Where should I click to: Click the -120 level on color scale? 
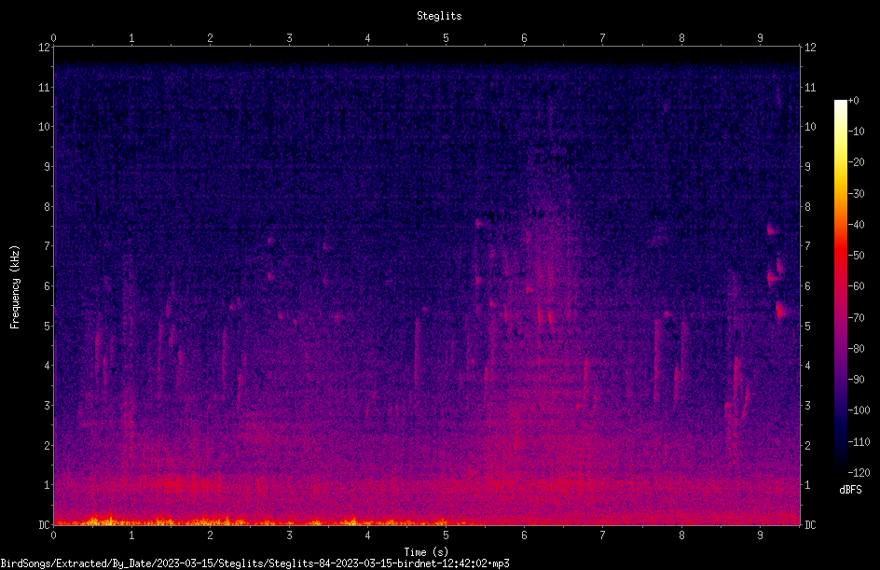859,473
